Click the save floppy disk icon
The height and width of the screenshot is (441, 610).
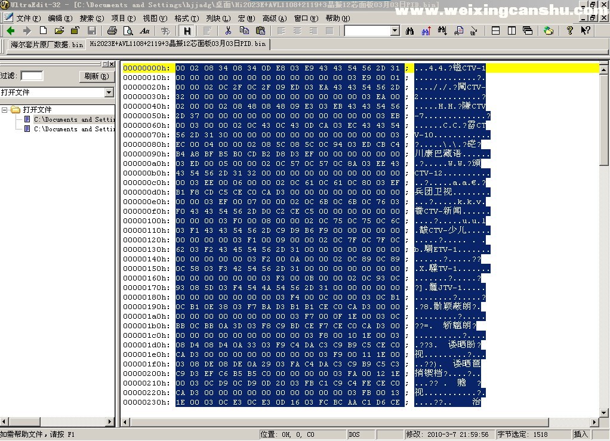[x=92, y=30]
